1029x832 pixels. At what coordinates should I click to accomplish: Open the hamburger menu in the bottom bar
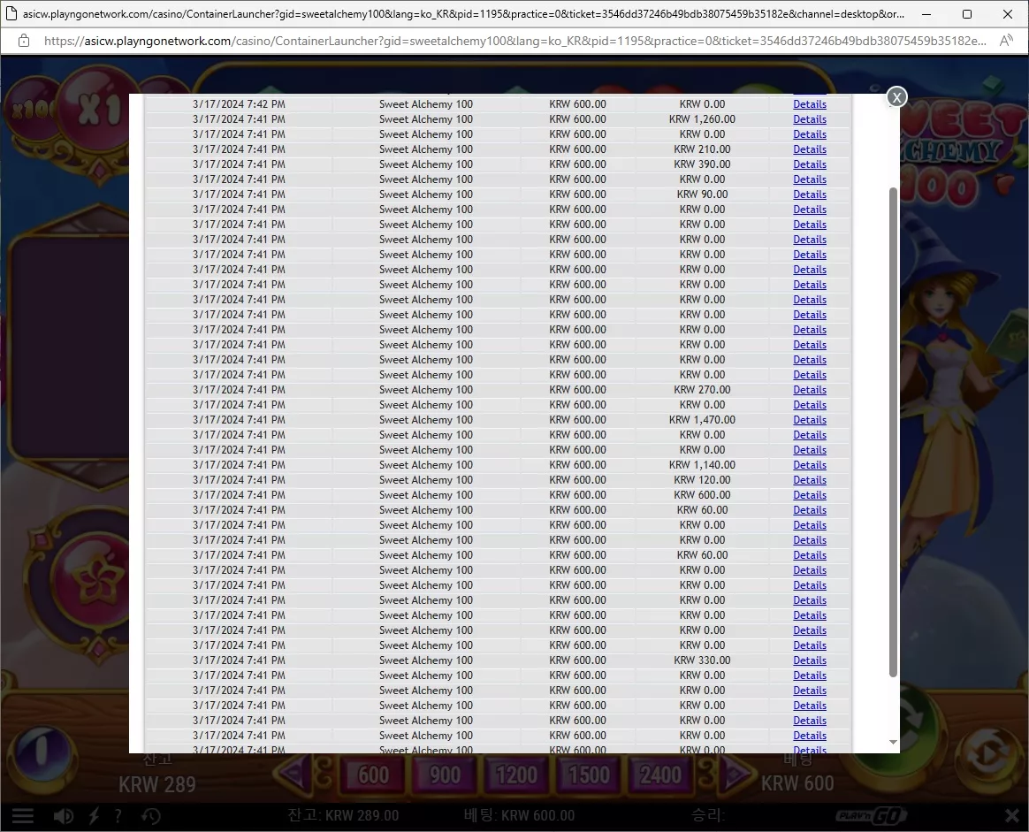[x=22, y=815]
